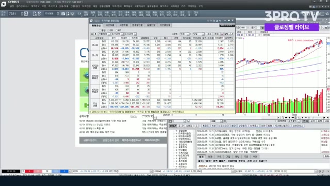
Task: Click the double-arrow icon after group dropdown
Action: pyautogui.click(x=225, y=121)
